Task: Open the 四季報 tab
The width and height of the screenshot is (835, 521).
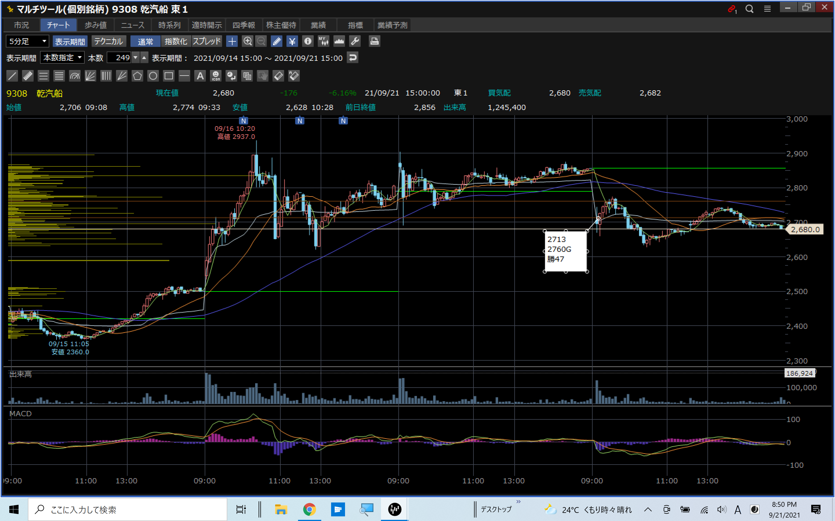Action: click(244, 25)
